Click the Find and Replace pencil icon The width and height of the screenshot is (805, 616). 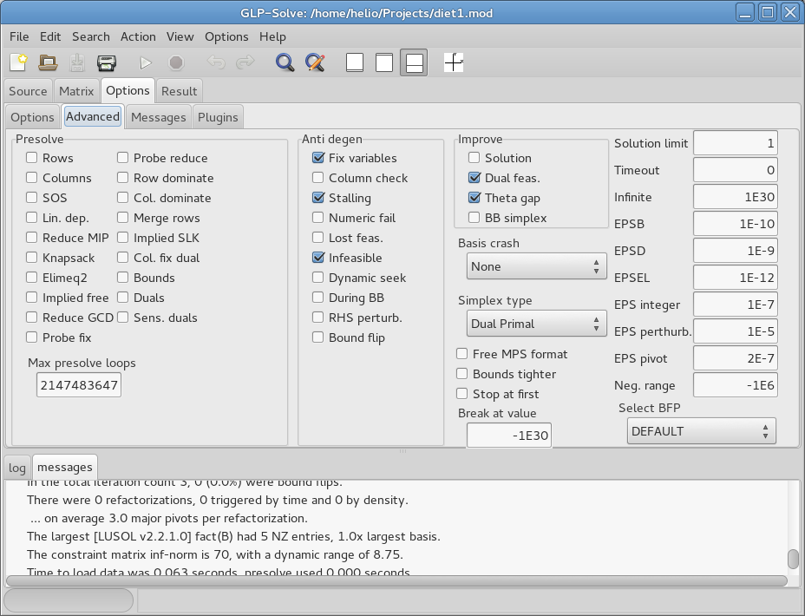[315, 62]
